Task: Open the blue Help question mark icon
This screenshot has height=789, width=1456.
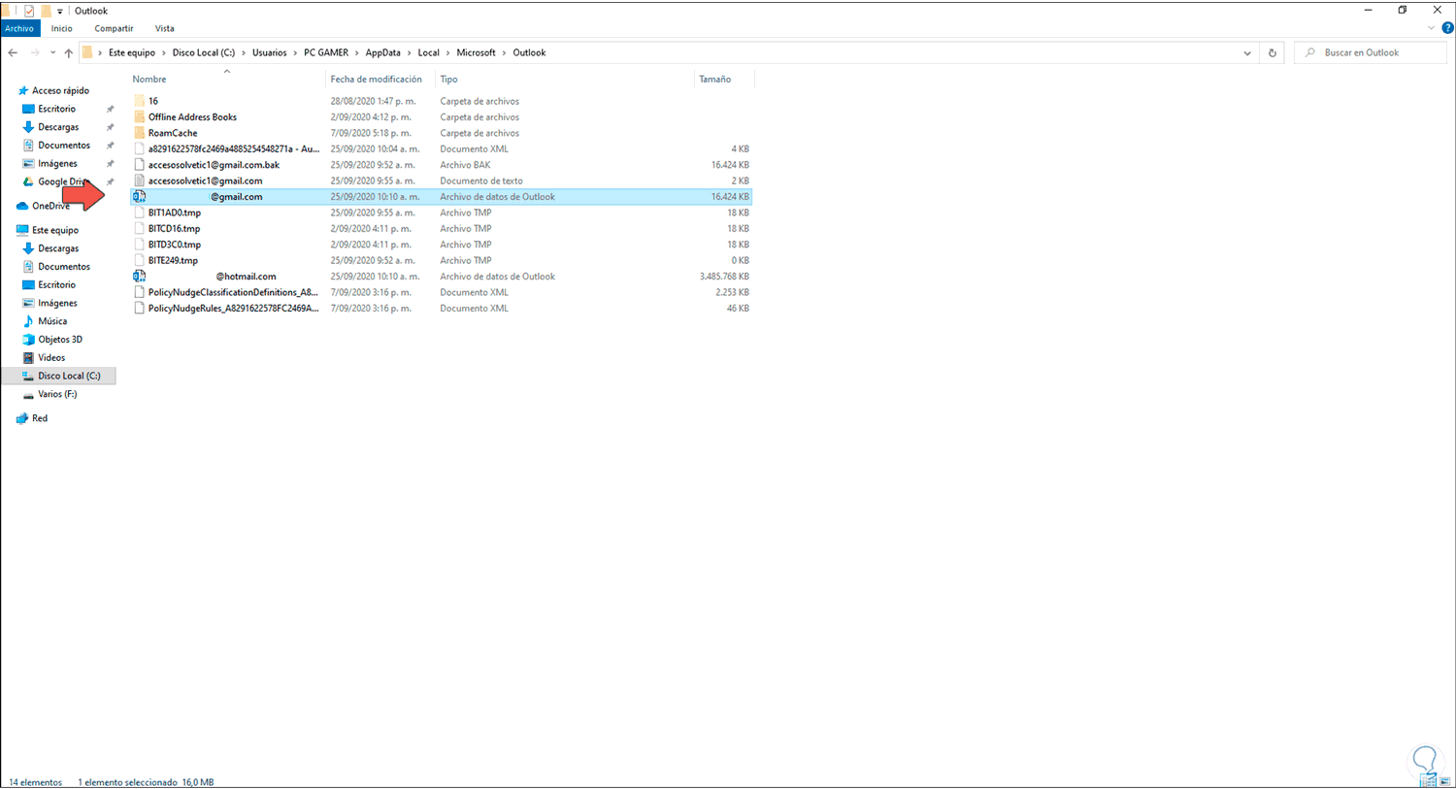Action: 1447,28
